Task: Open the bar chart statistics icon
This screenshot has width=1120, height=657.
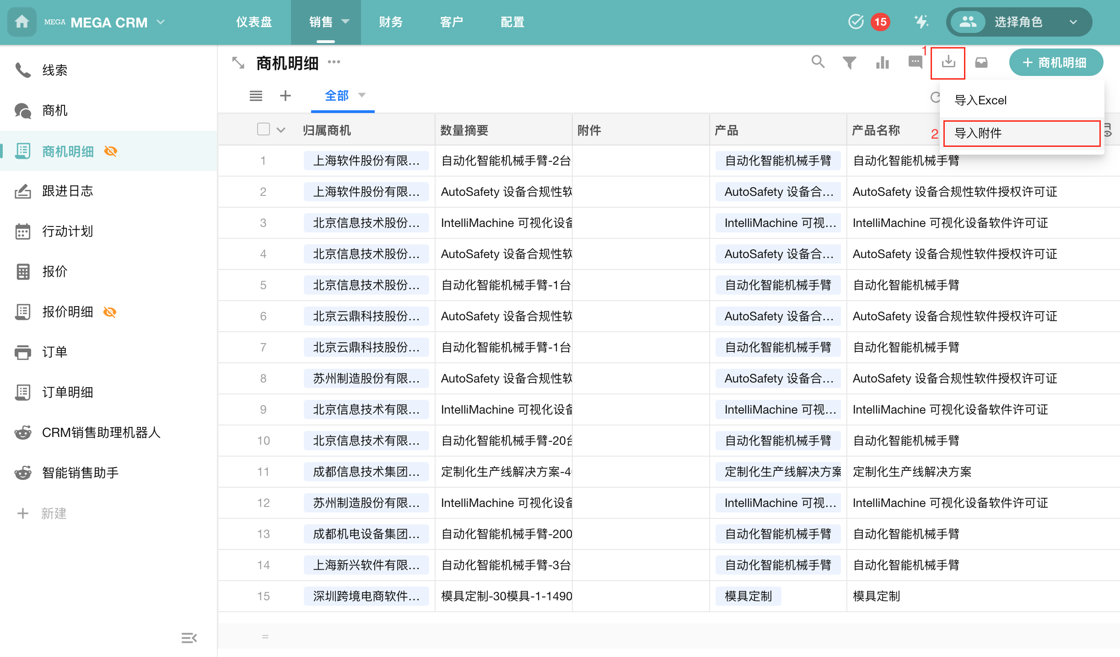Action: click(x=882, y=62)
